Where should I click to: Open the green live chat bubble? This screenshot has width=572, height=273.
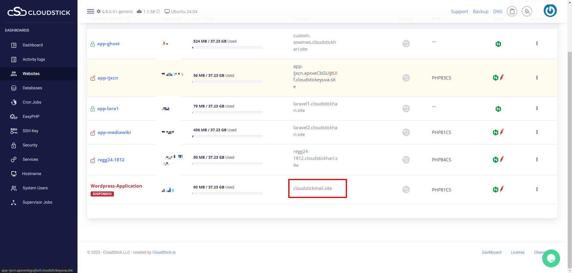tap(551, 258)
